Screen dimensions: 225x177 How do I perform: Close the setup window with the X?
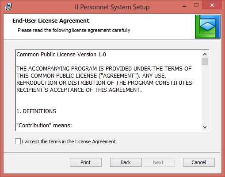[212, 5]
